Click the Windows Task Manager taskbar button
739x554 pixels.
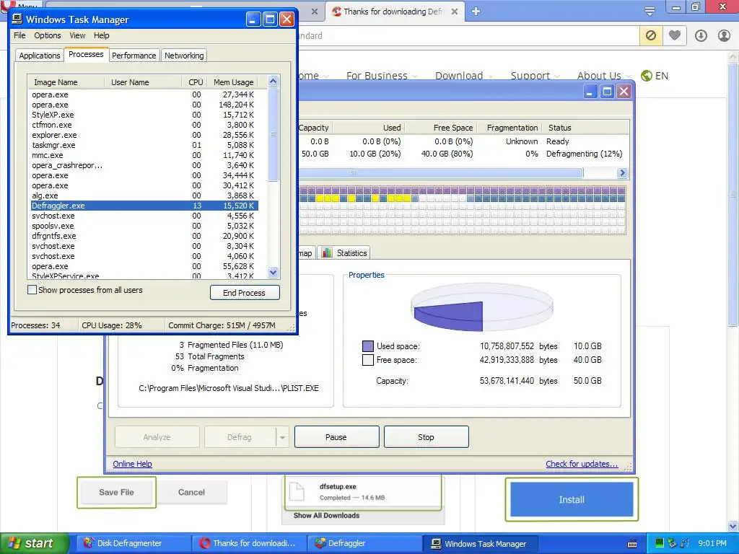[480, 543]
